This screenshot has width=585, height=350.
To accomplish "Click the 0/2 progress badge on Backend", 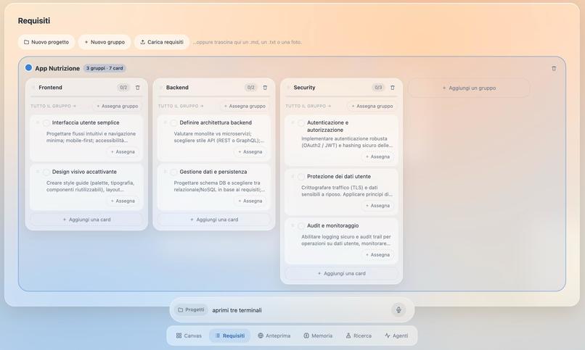I will click(x=250, y=88).
